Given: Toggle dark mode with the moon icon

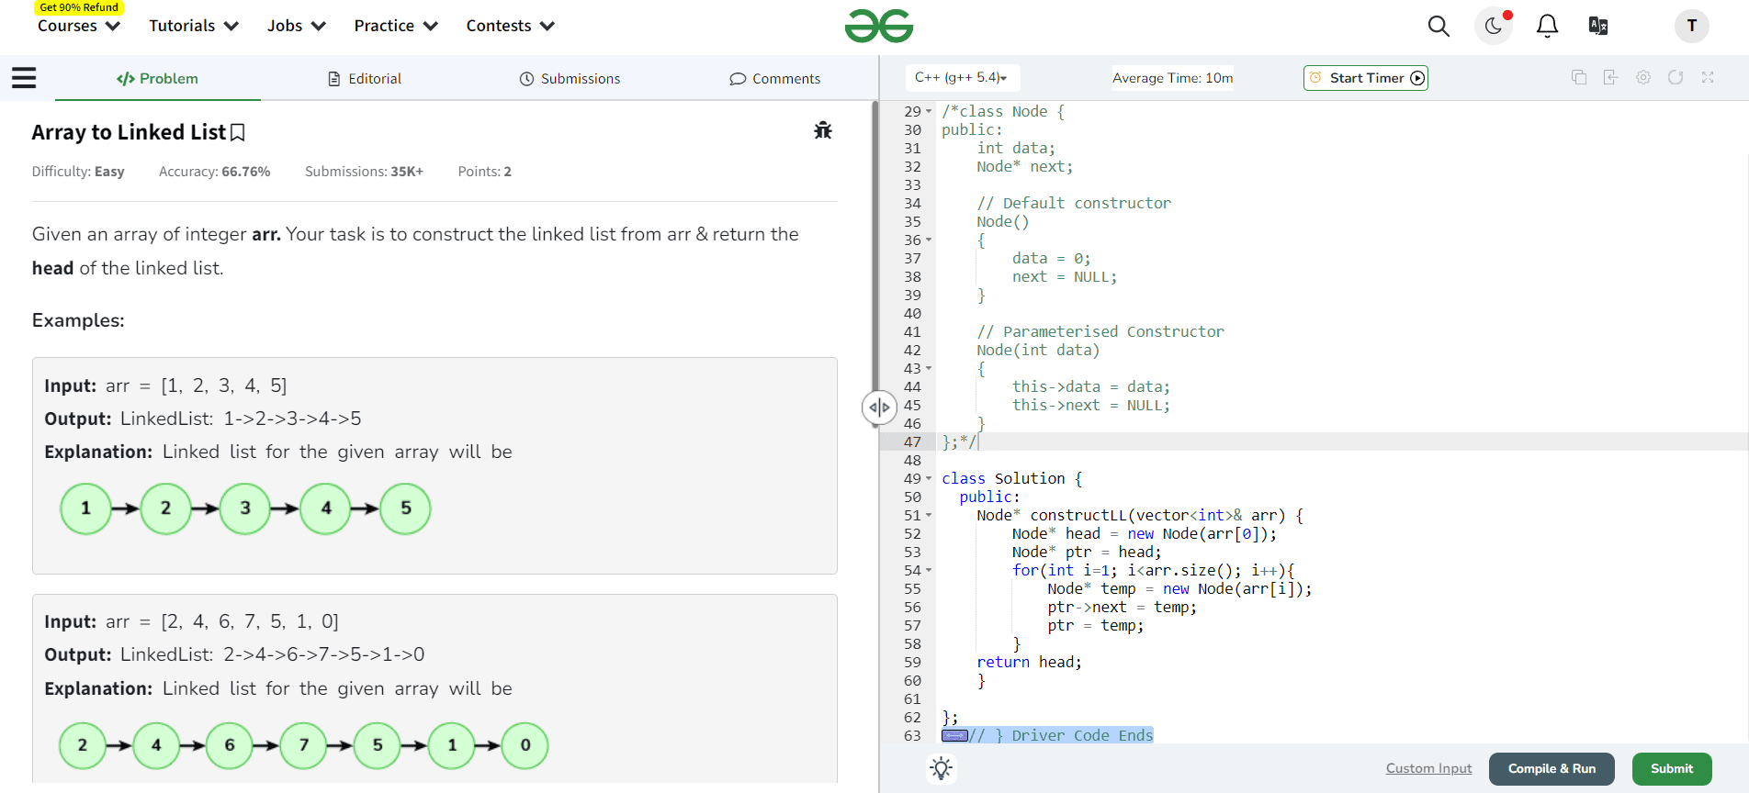Looking at the screenshot, I should pos(1493,26).
